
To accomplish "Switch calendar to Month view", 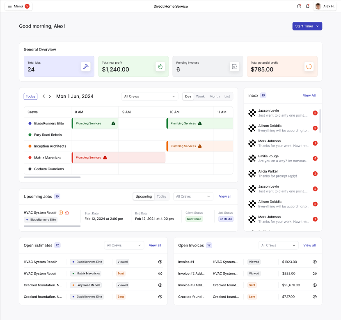I will (x=215, y=97).
